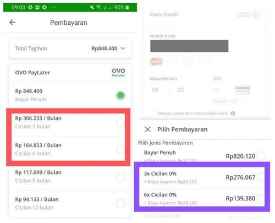Choose the Cicilan 9 bulan radio option
275x223 pixels.
(x=120, y=177)
